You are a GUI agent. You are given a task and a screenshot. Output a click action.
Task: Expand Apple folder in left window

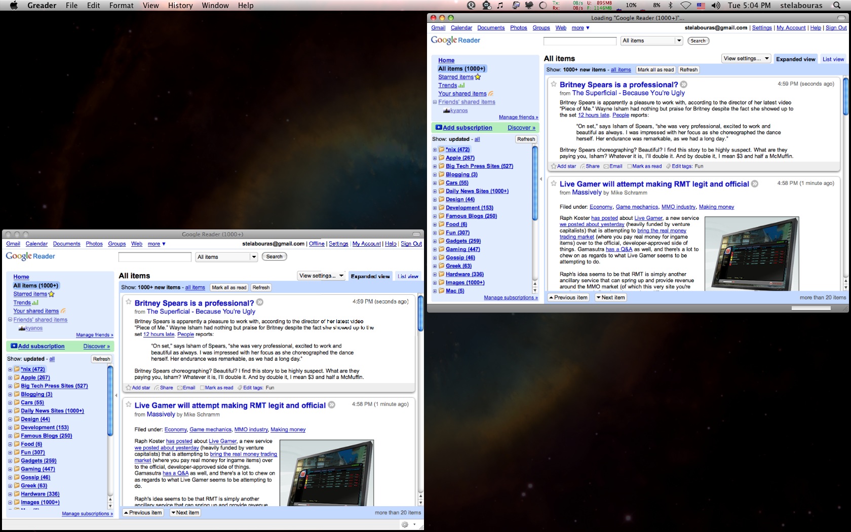[10, 377]
